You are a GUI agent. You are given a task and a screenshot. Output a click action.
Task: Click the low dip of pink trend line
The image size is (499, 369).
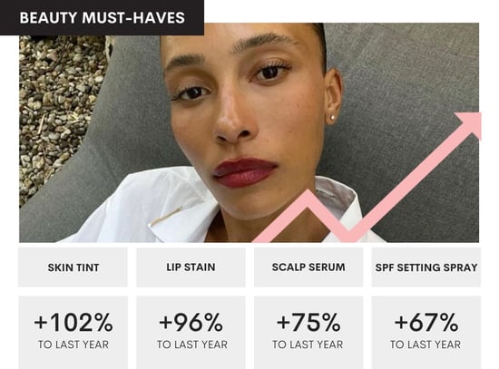349,235
